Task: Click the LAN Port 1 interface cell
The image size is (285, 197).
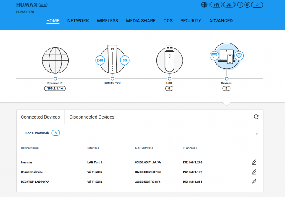Action: click(95, 162)
